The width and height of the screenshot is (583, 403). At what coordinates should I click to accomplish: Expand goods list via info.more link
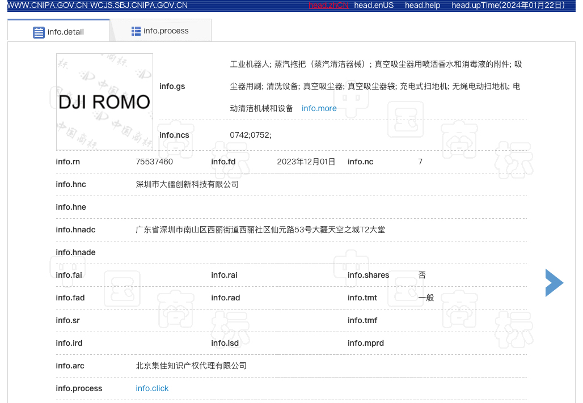point(319,108)
